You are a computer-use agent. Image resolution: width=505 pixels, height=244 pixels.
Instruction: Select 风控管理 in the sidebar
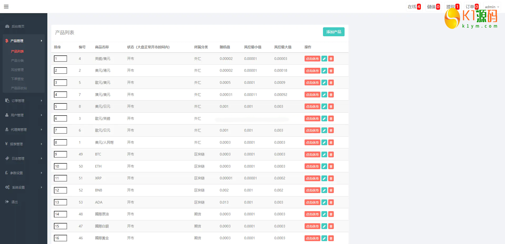[x=17, y=70]
